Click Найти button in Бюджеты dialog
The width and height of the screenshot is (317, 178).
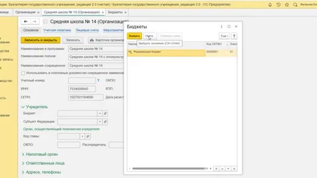coord(150,36)
